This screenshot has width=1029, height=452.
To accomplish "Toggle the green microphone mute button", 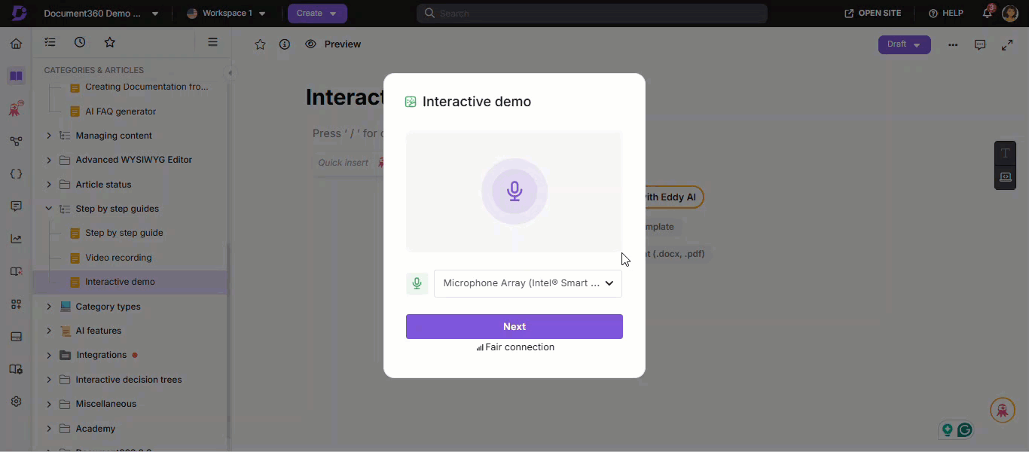I will pyautogui.click(x=417, y=283).
